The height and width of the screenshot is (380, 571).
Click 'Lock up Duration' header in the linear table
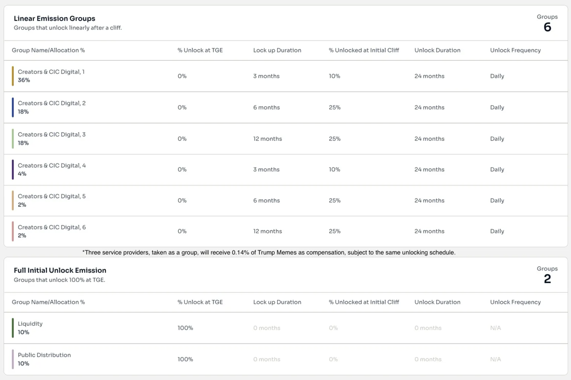pyautogui.click(x=277, y=50)
